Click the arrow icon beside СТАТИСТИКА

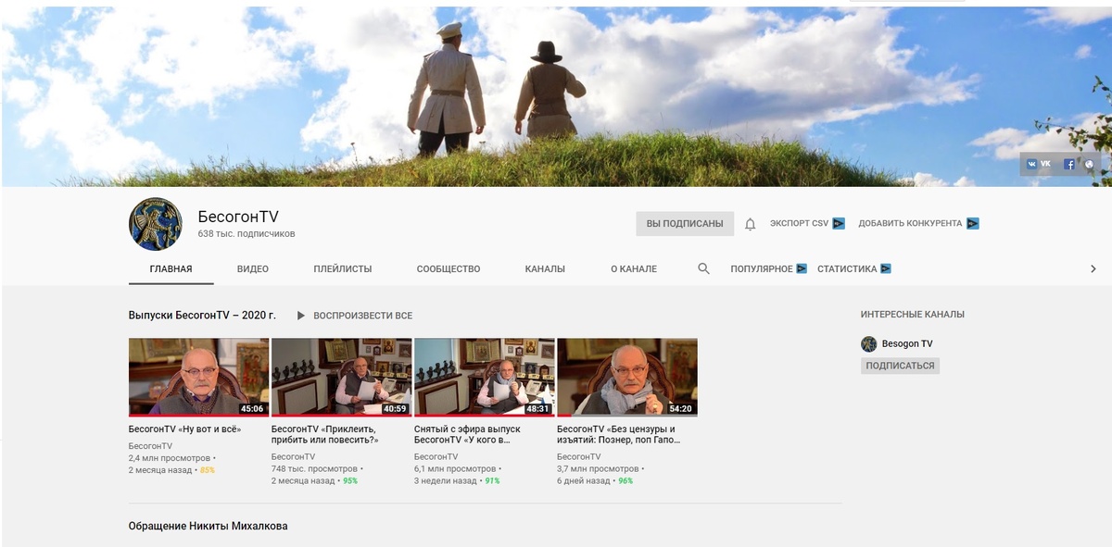(x=886, y=268)
